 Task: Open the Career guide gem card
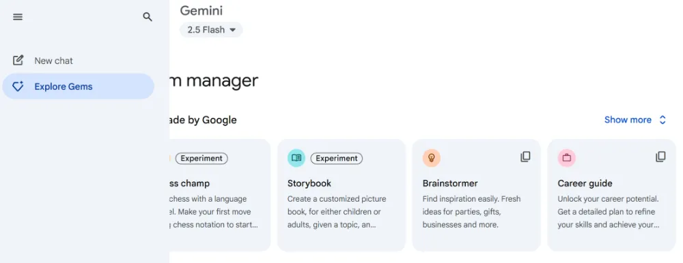click(x=611, y=195)
